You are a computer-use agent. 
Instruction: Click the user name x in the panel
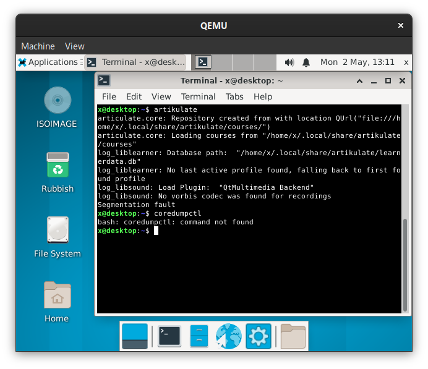406,62
